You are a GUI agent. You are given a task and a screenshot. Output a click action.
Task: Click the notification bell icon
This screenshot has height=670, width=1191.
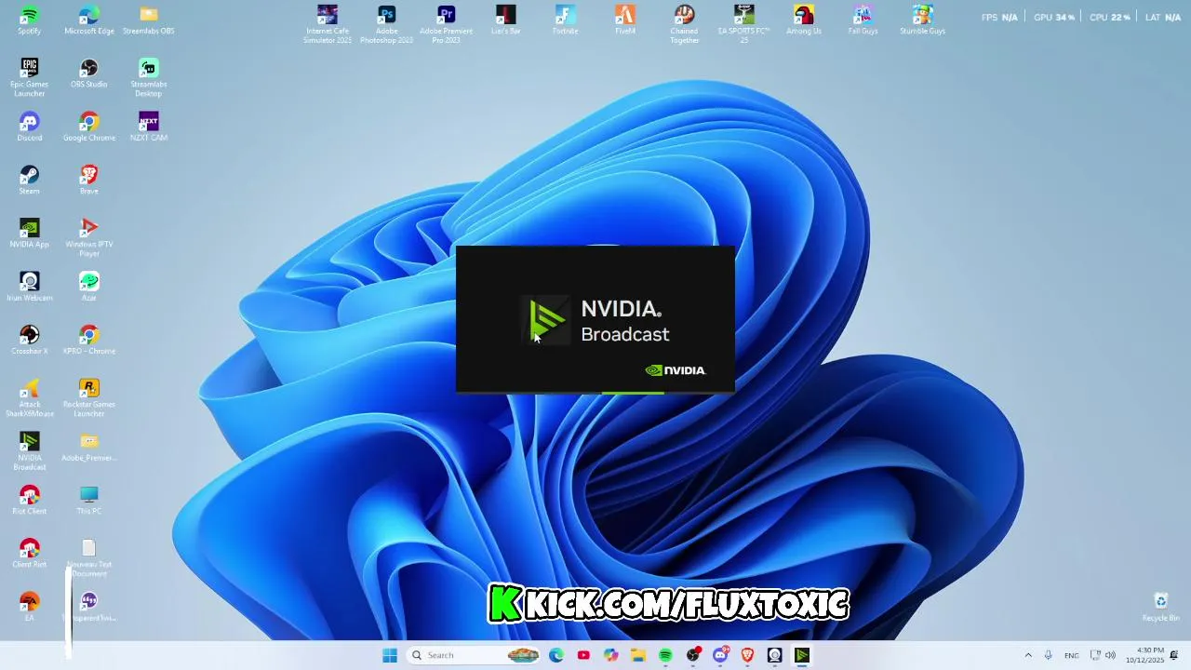(1174, 655)
